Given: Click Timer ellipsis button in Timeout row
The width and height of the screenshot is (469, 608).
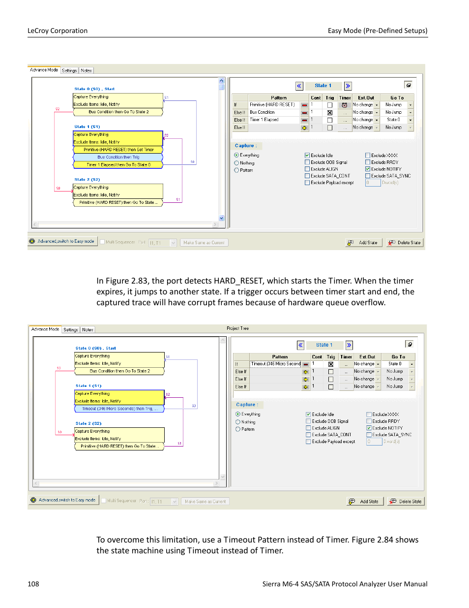Looking at the screenshot, I should tap(346, 364).
